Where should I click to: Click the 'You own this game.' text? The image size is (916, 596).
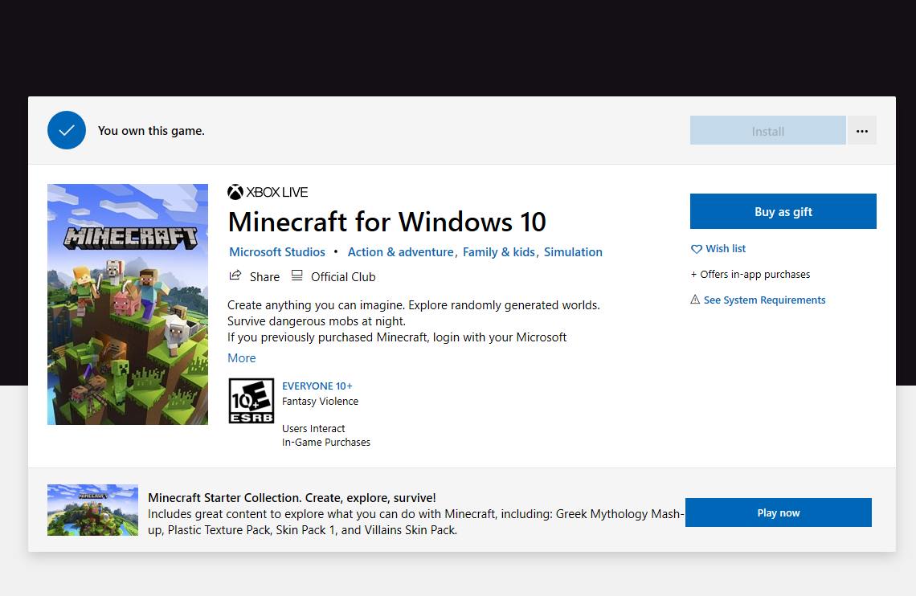click(x=151, y=131)
